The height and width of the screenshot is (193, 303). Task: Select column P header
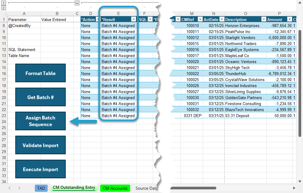[x=279, y=14]
